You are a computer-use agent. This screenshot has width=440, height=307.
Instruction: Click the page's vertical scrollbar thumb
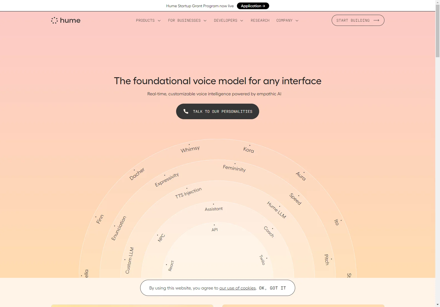(437, 31)
